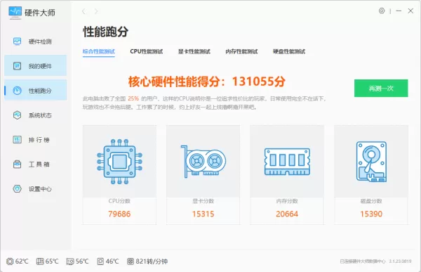Click the version number 3.1.23.0819
Viewport: 421px width, 272px height.
pos(400,261)
